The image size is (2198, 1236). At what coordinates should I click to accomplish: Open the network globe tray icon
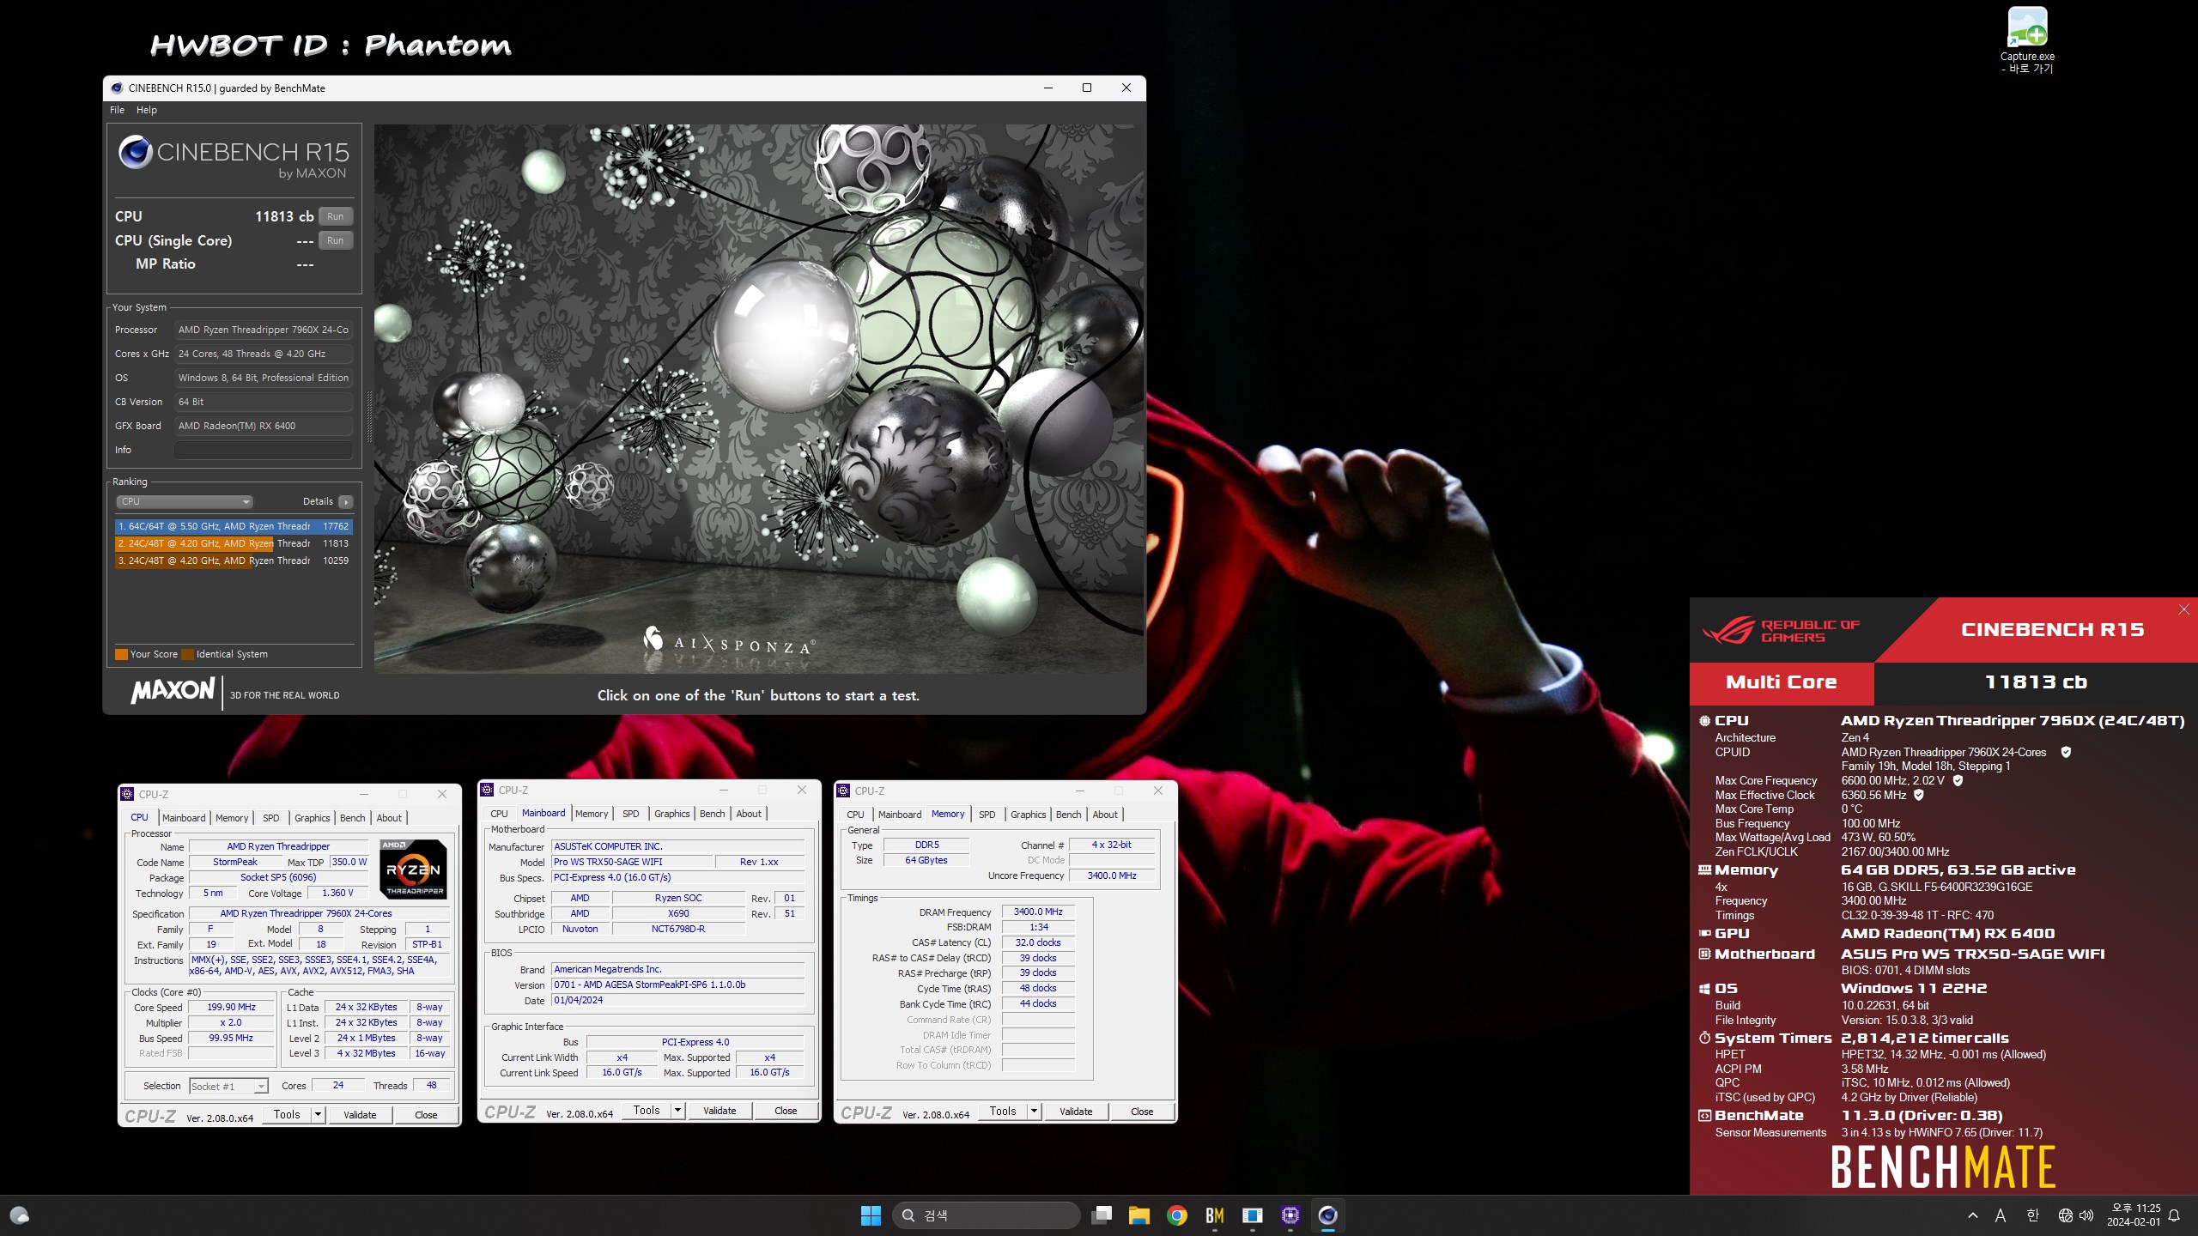(2065, 1215)
